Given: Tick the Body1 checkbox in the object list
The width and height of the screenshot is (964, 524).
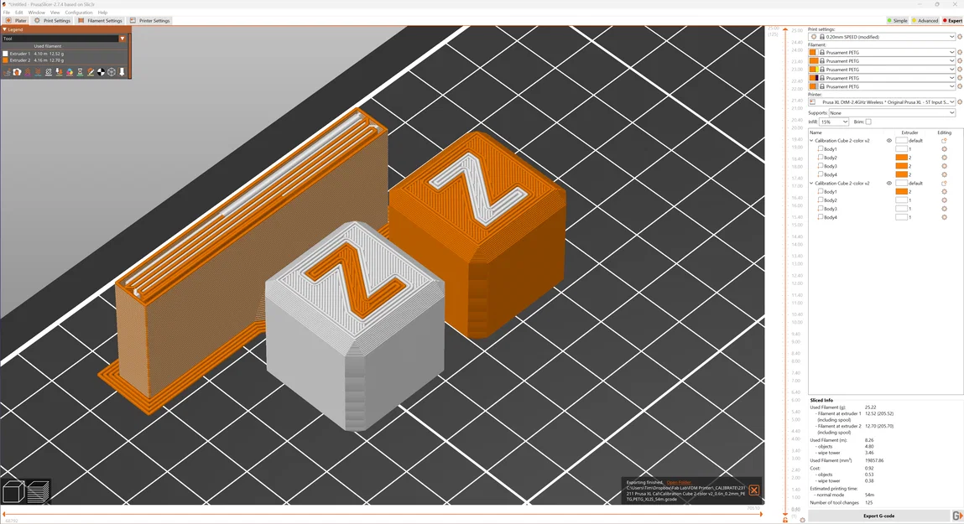Looking at the screenshot, I should (x=821, y=148).
